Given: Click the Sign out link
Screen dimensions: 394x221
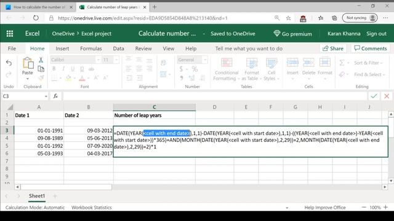Looking at the screenshot, I should click(376, 34).
